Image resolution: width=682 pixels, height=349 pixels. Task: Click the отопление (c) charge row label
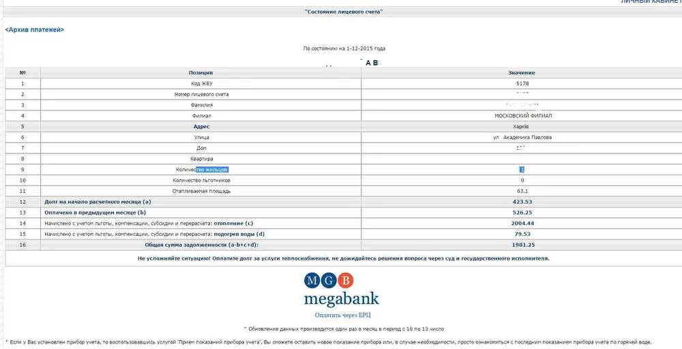pyautogui.click(x=148, y=224)
